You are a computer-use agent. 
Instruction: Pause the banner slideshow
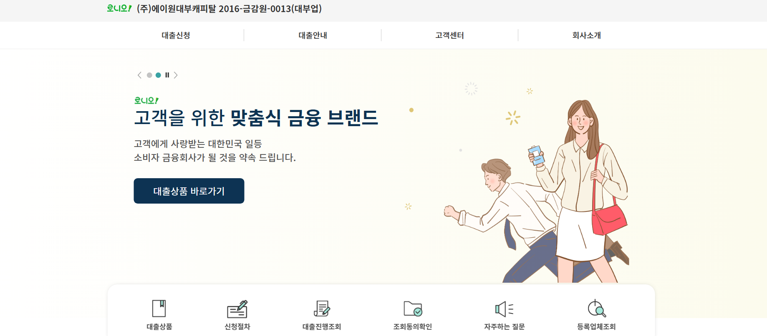[167, 75]
